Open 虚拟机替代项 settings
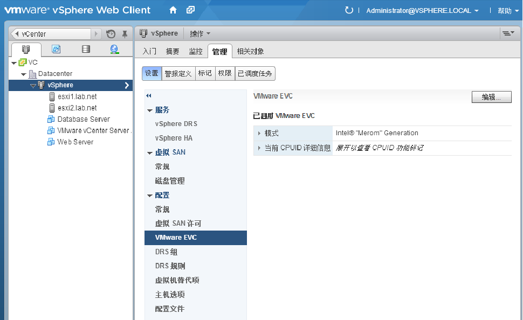 [x=177, y=280]
